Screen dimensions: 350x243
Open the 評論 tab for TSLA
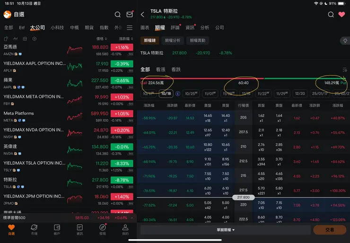(x=175, y=28)
